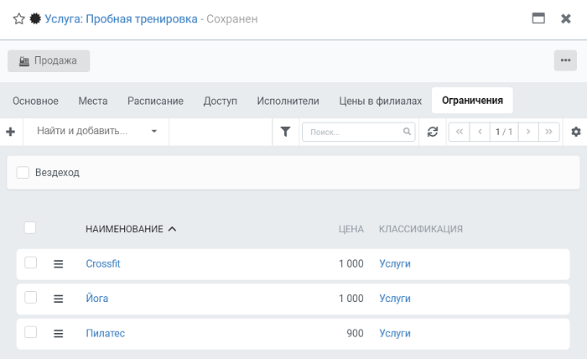This screenshot has height=359, width=587.
Task: Click the ЦЕНА column header
Action: pos(351,229)
